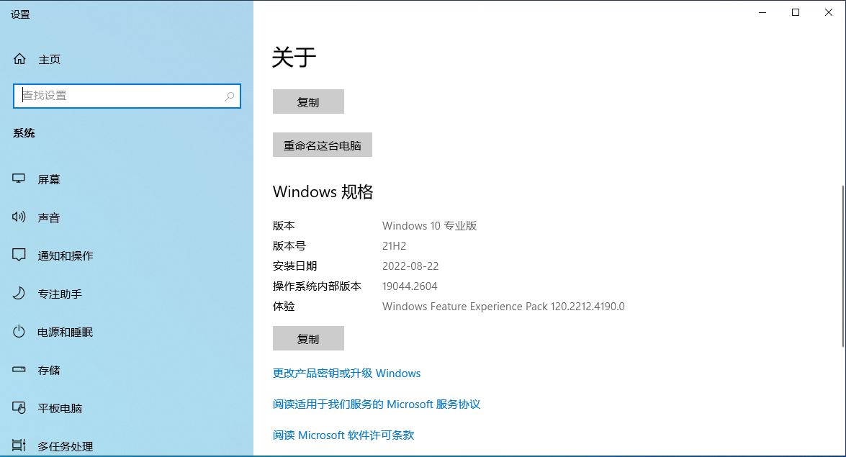Viewport: 846px width, 457px height.
Task: Click the 通知和操作 sidebar icon
Action: tap(18, 255)
